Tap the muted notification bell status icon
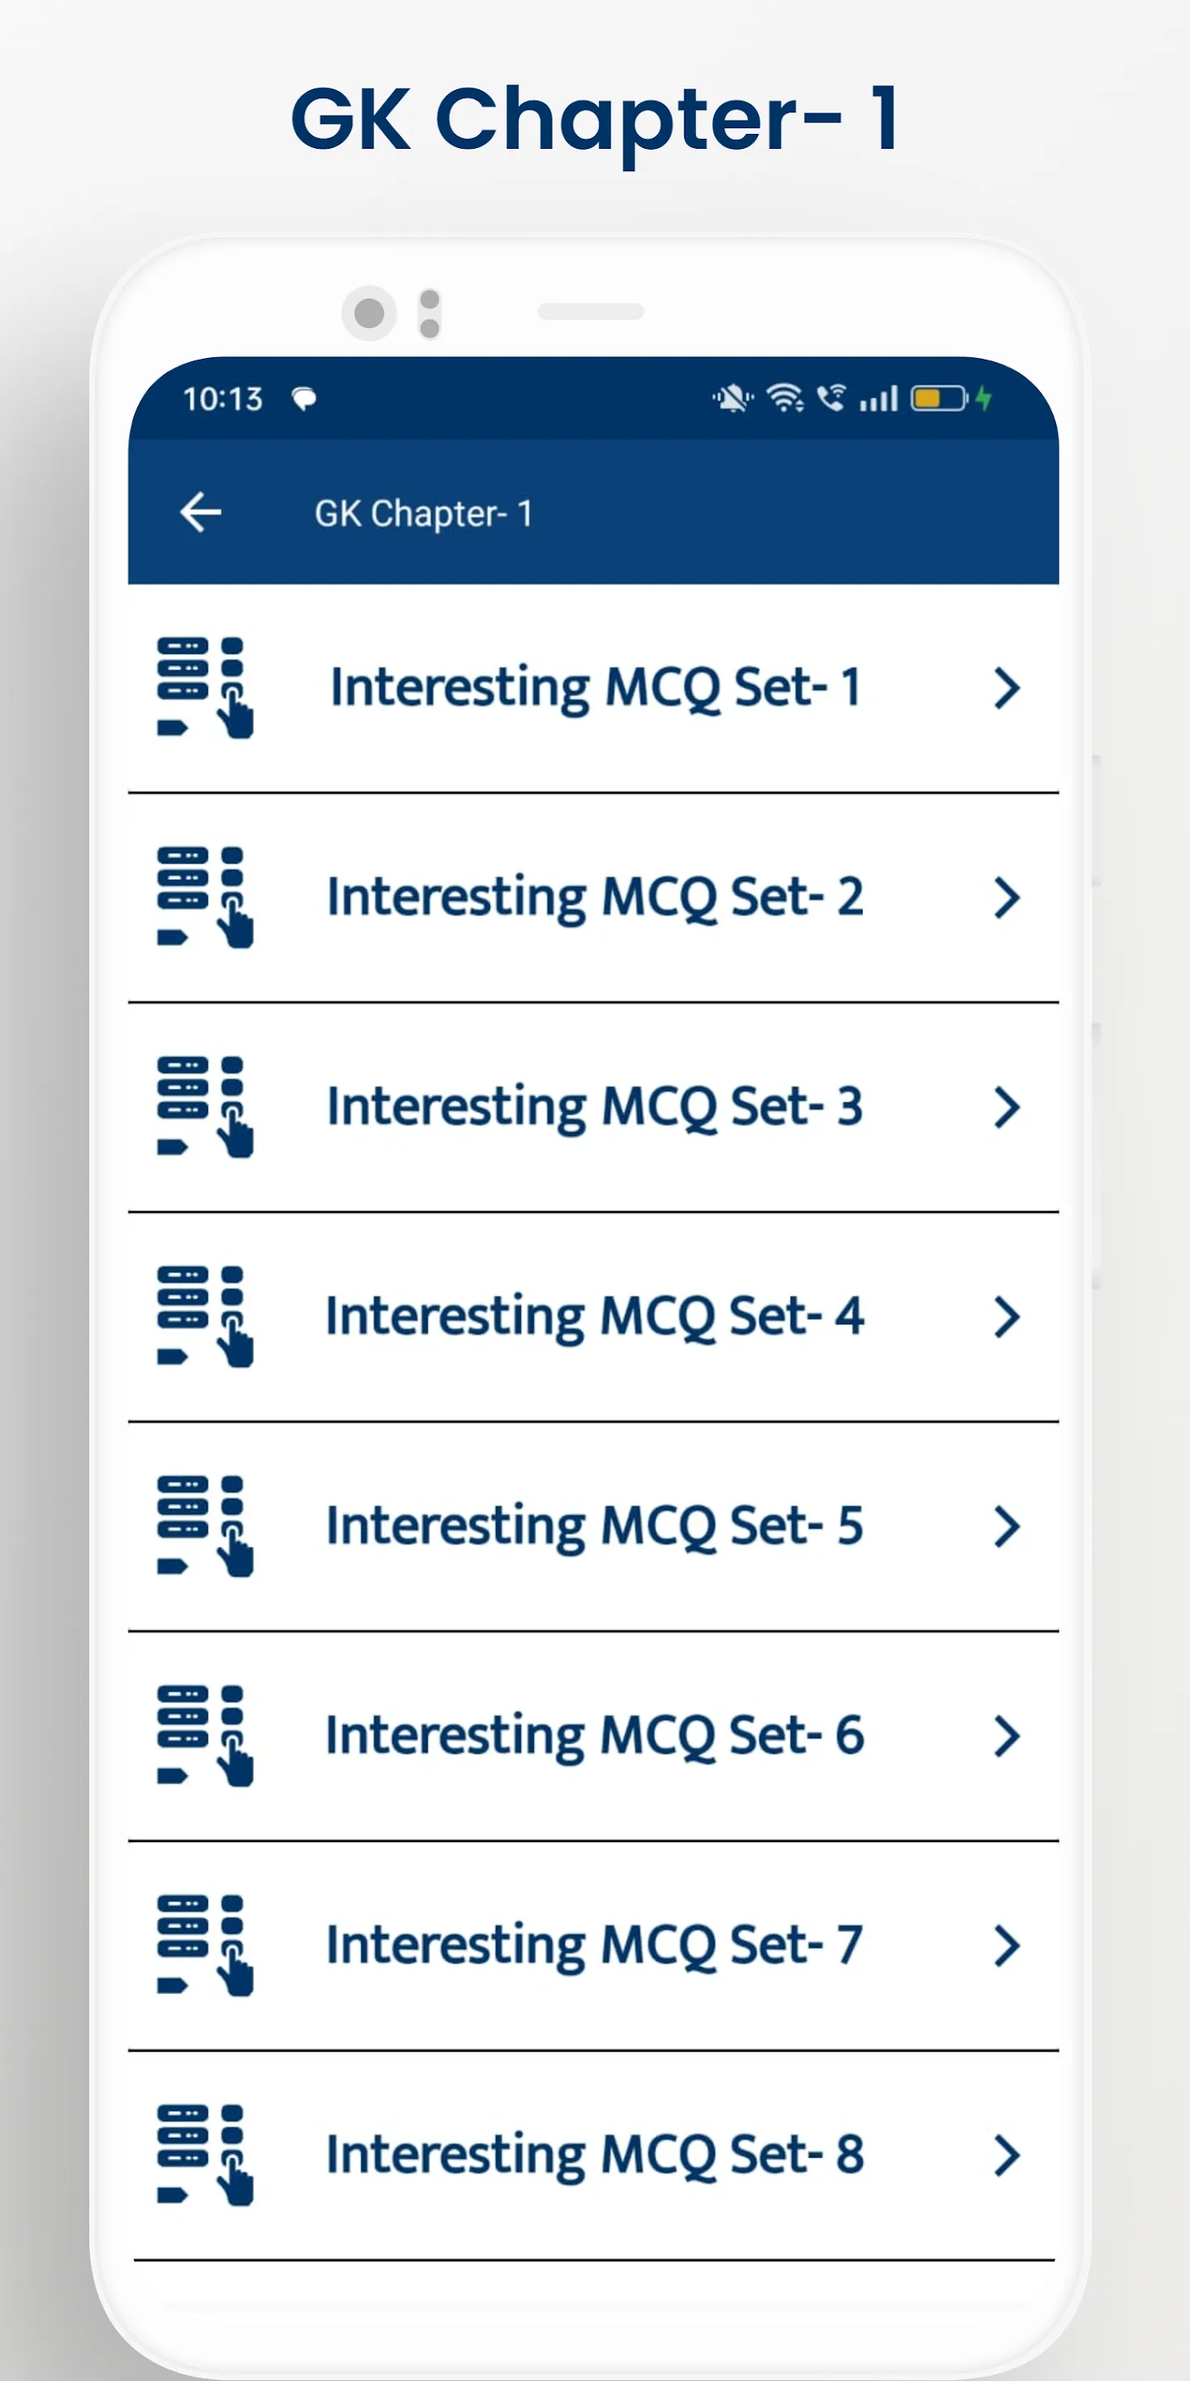This screenshot has height=2381, width=1190. [733, 399]
